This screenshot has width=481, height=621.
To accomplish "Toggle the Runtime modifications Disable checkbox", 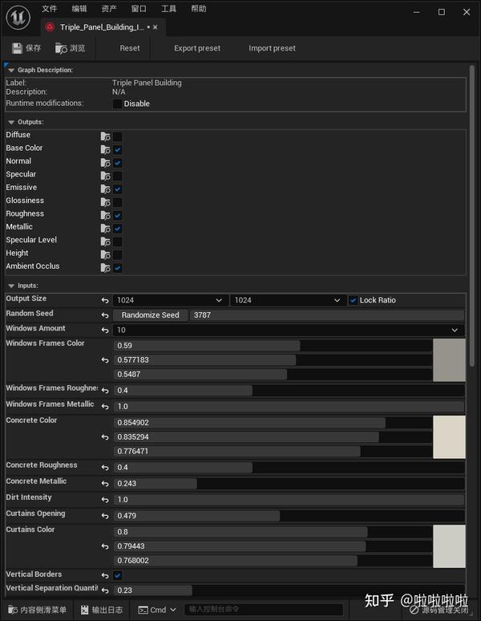I will [x=118, y=103].
